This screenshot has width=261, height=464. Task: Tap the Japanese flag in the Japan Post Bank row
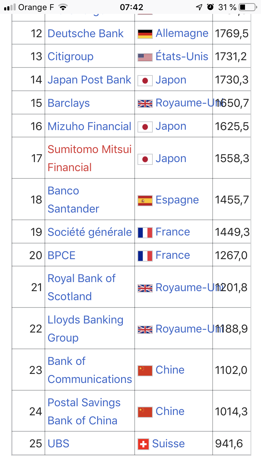pos(145,80)
